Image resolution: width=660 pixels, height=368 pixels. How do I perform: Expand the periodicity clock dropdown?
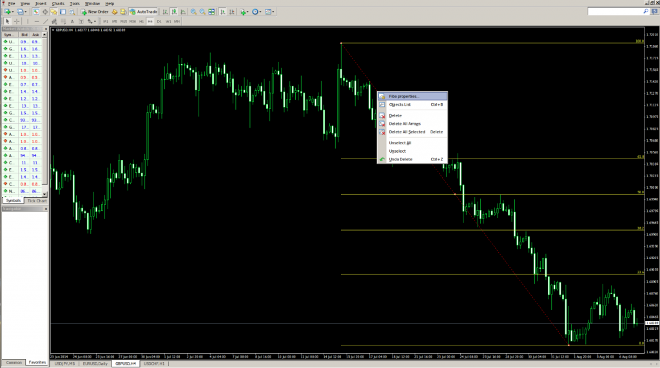tap(259, 12)
